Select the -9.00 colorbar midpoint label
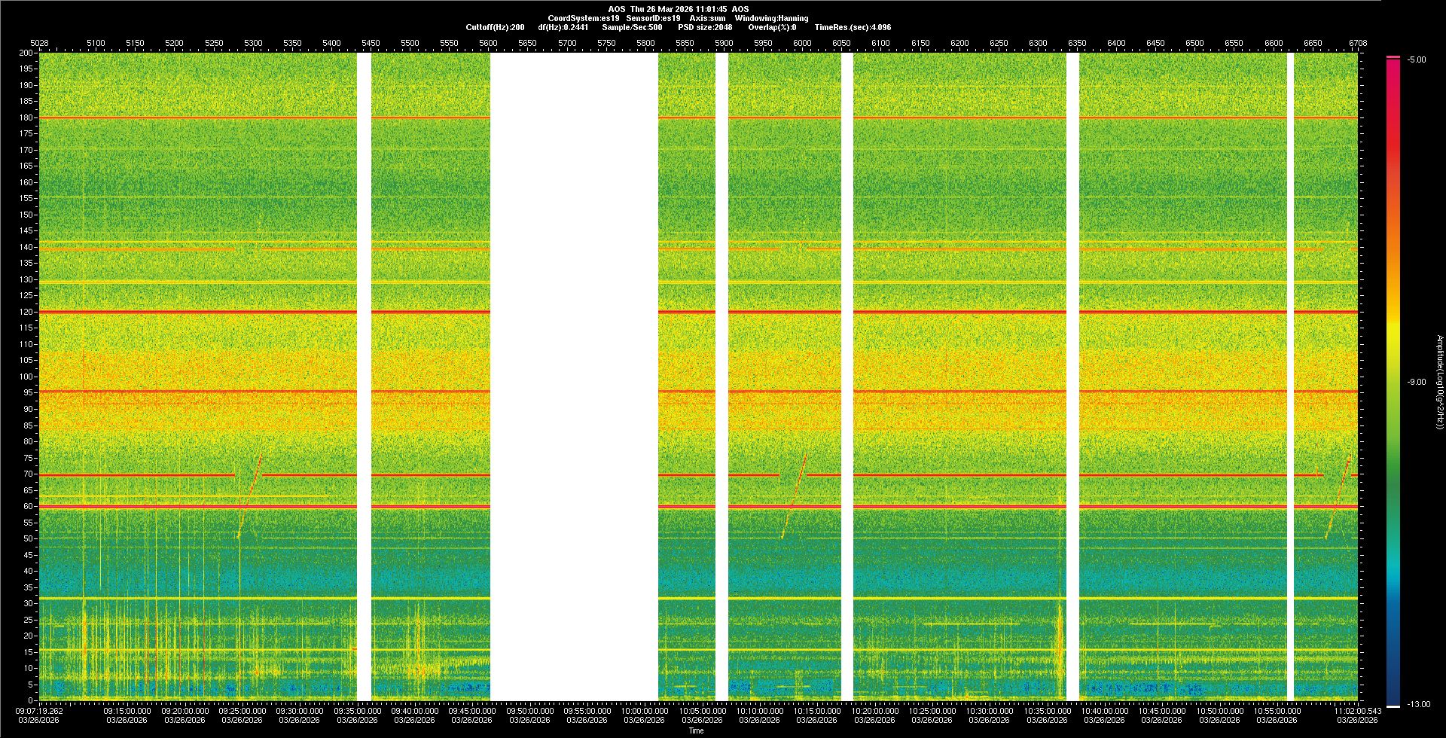1446x738 pixels. (1416, 382)
